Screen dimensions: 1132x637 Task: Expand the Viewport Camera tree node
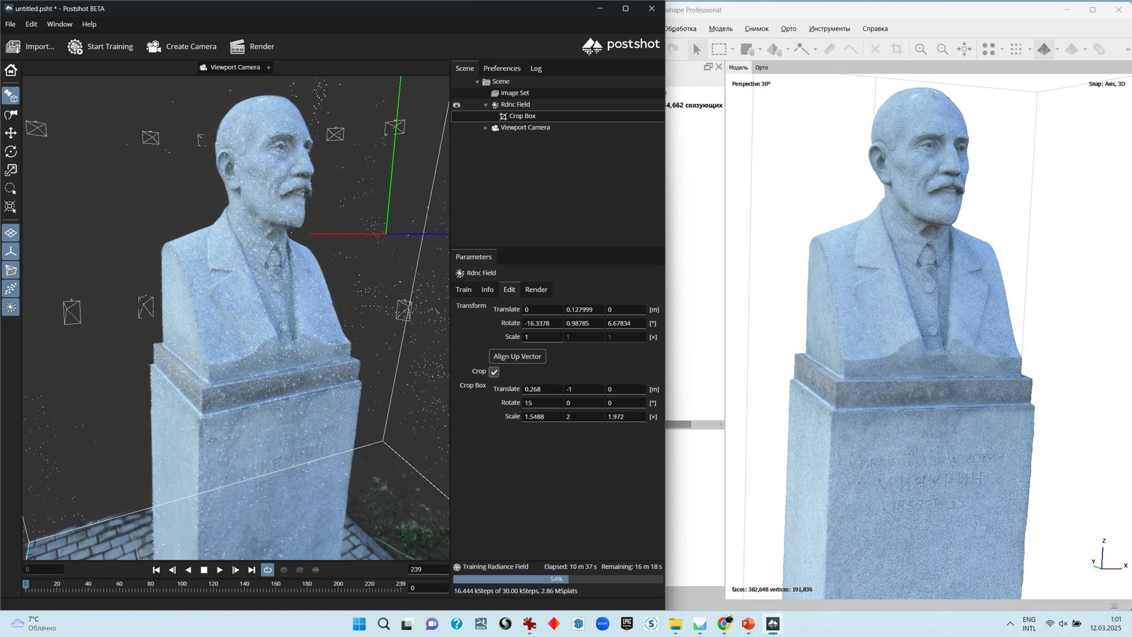(486, 128)
